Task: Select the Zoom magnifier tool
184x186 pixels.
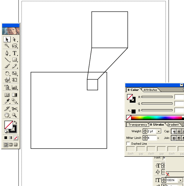Action: pyautogui.click(x=14, y=115)
